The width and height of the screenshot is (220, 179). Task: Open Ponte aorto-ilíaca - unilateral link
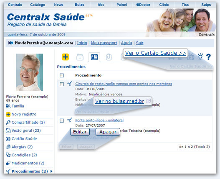point(99,120)
